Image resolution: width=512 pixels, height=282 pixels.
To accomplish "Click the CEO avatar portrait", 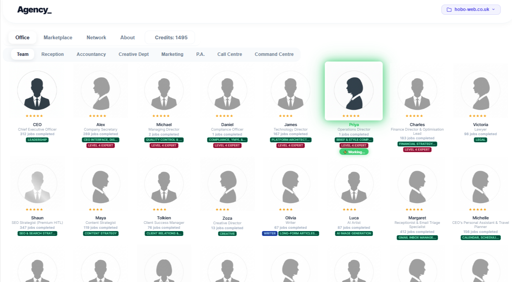I will pos(37,91).
